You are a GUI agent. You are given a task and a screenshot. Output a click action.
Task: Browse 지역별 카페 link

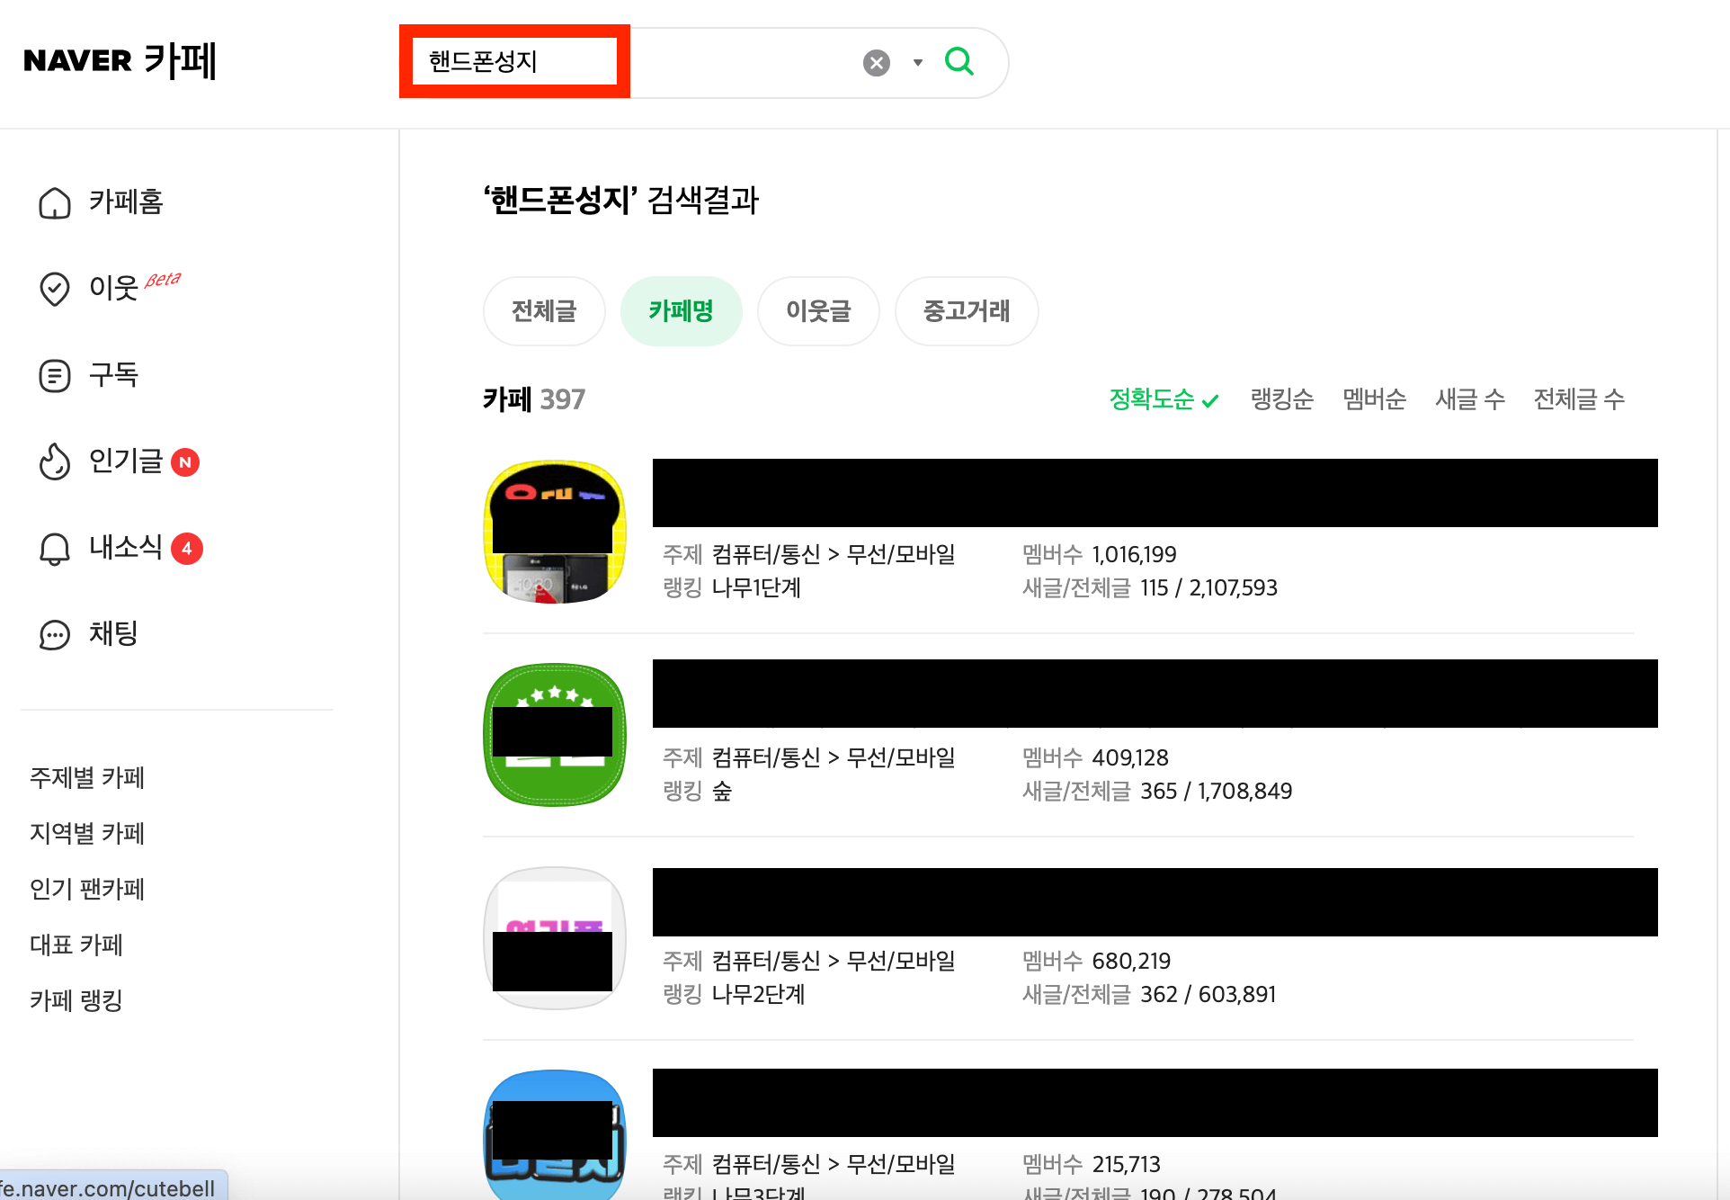point(87,834)
